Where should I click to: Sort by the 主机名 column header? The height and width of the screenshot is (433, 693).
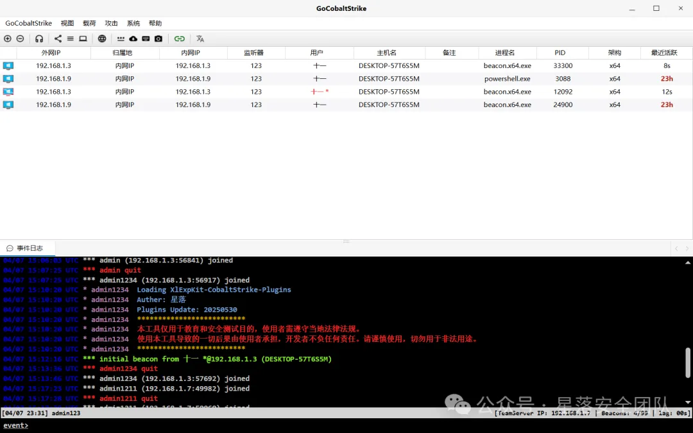click(x=389, y=53)
